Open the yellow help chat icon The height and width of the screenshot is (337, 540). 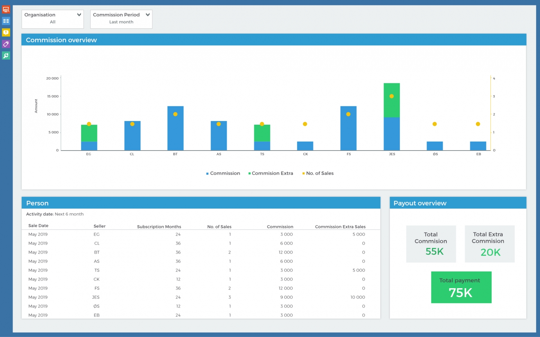coord(6,32)
